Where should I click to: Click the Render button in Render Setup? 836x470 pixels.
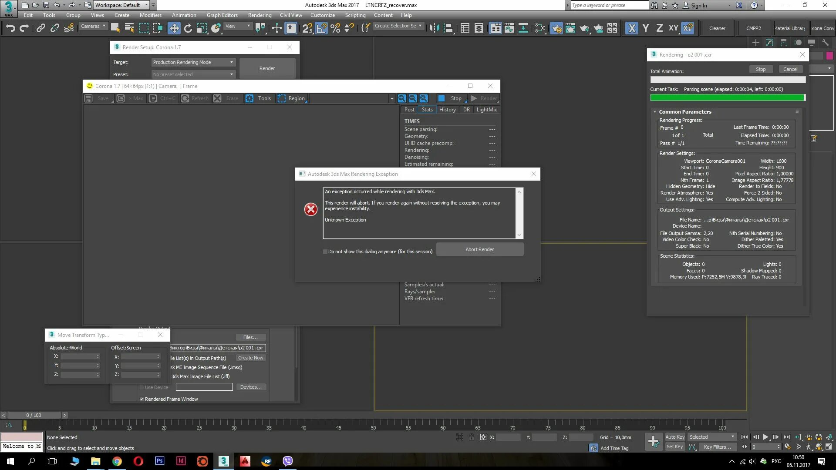coord(266,68)
